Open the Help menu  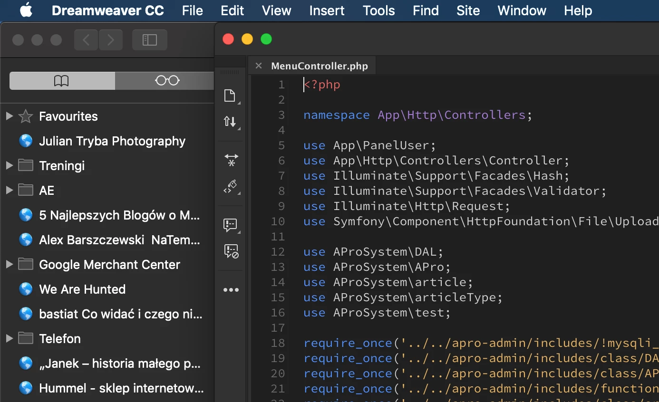pos(578,10)
